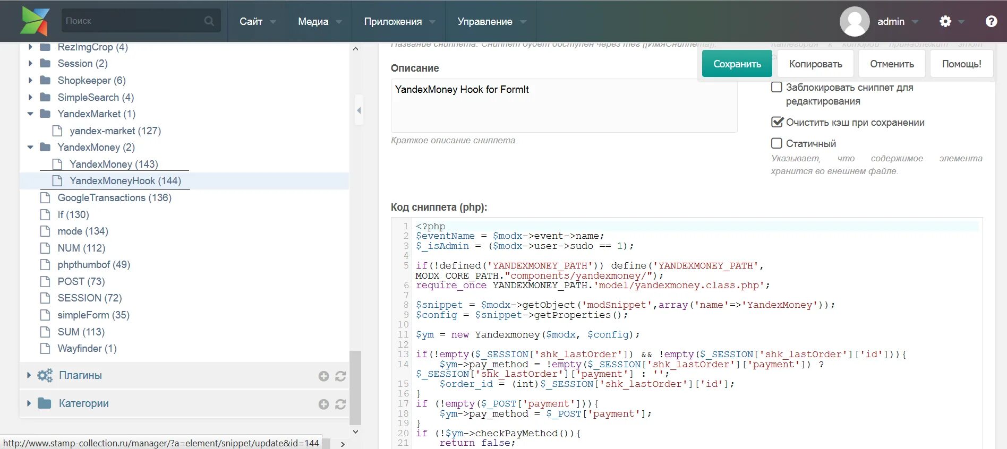Viewport: 1007px width, 449px height.
Task: Open the Сайт menu
Action: click(x=257, y=21)
